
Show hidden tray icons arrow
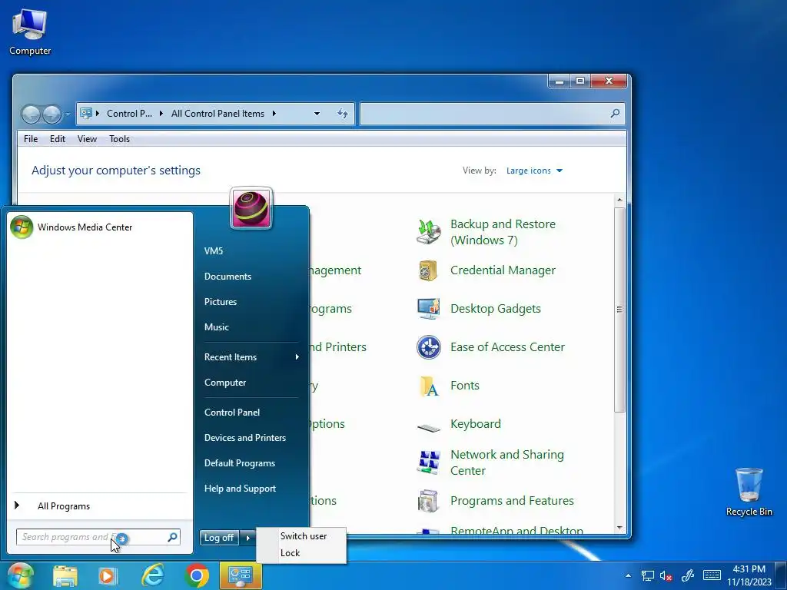coord(629,575)
